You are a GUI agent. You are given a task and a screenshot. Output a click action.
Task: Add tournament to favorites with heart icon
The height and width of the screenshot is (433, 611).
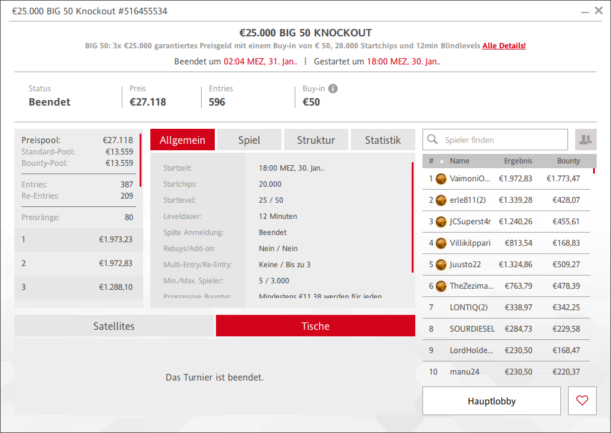582,401
